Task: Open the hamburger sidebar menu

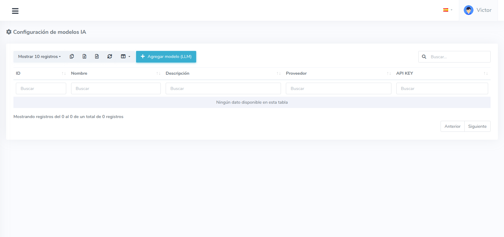Action: [x=15, y=11]
